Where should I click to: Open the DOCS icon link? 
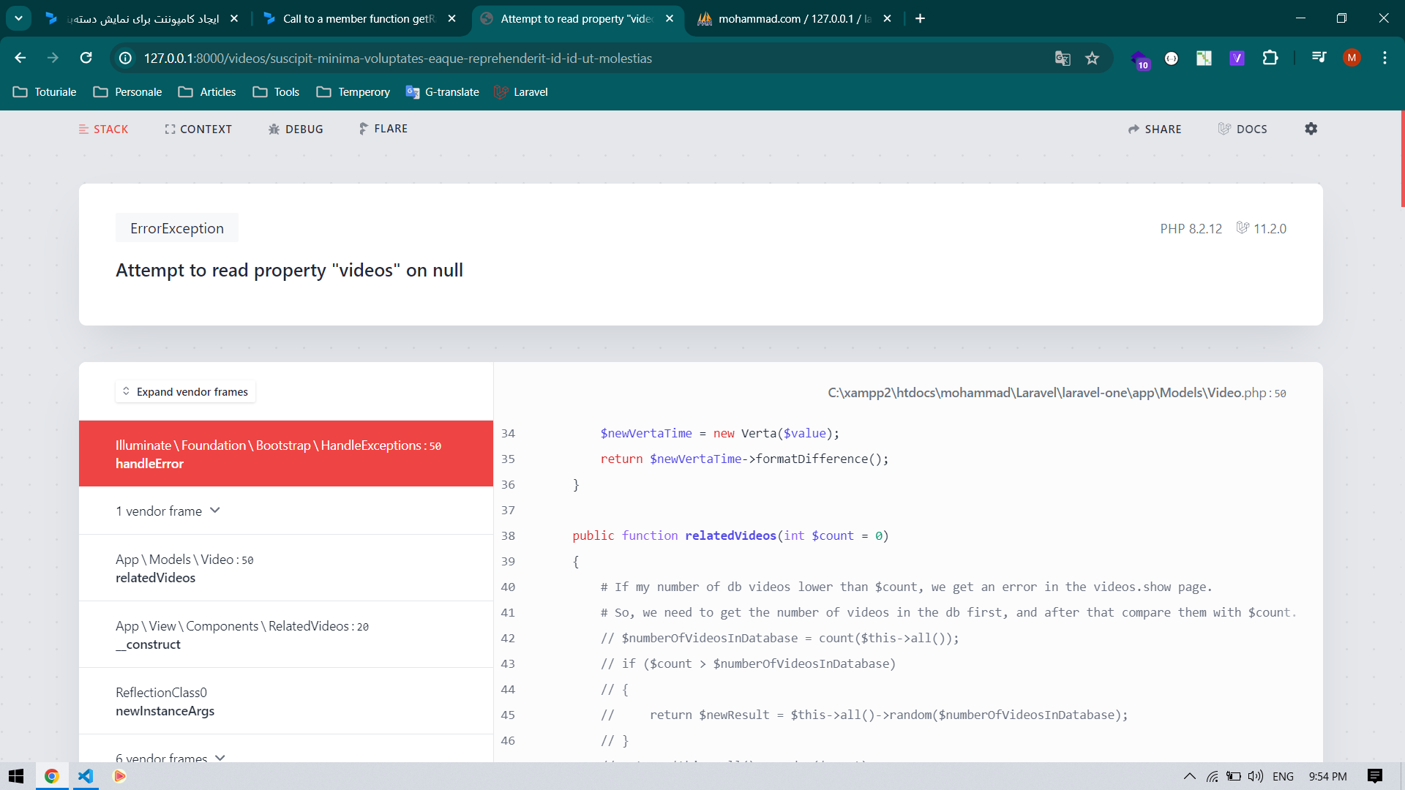(1245, 128)
